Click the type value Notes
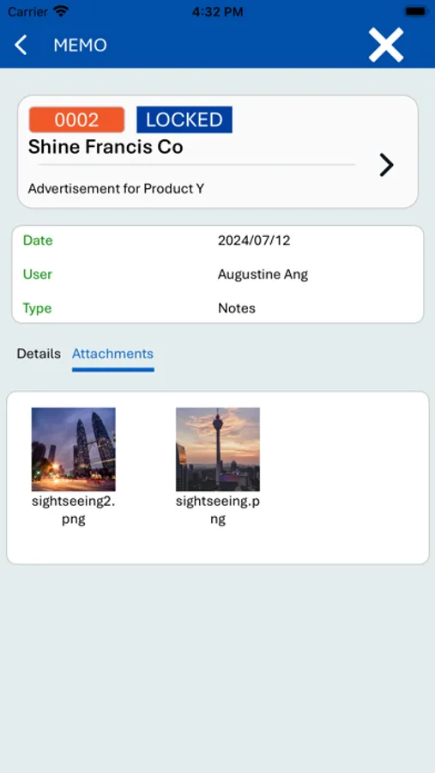The height and width of the screenshot is (773, 435). tap(237, 308)
